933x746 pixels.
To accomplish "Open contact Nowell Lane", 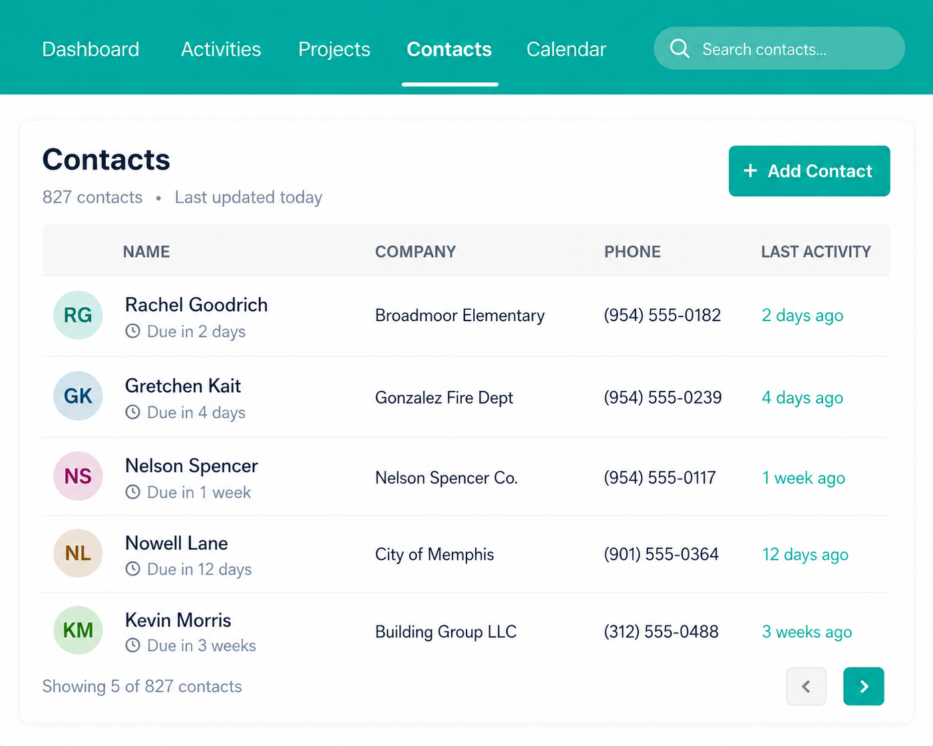I will point(176,543).
